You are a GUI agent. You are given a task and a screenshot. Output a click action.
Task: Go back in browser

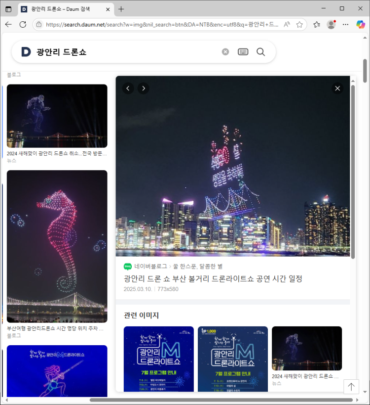[8, 25]
